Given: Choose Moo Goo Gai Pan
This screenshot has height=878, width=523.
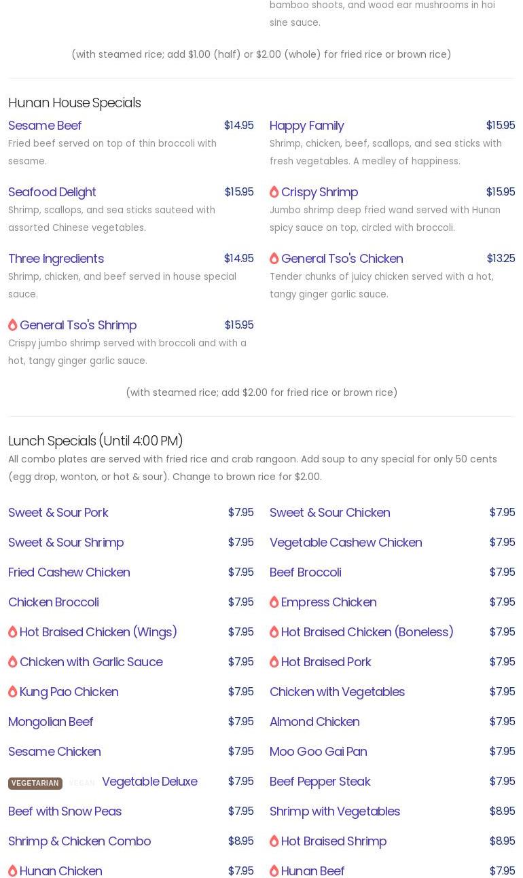Looking at the screenshot, I should coord(318,752).
